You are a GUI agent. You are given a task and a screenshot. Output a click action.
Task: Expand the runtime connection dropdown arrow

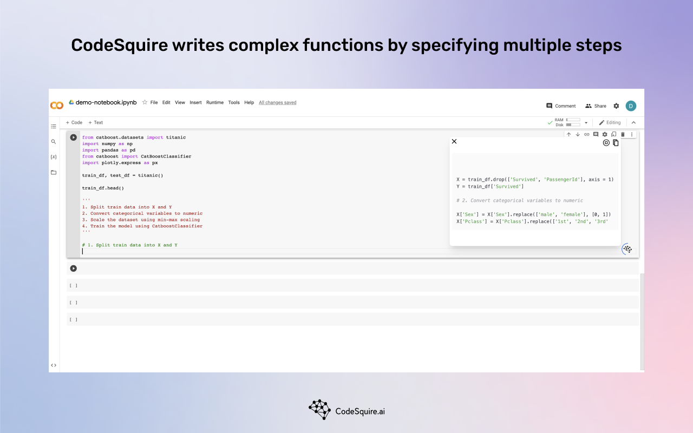coord(586,123)
